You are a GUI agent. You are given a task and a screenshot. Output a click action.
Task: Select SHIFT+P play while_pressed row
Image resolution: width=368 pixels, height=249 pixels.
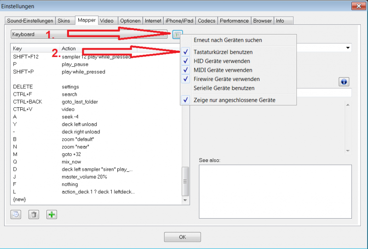[x=96, y=72]
